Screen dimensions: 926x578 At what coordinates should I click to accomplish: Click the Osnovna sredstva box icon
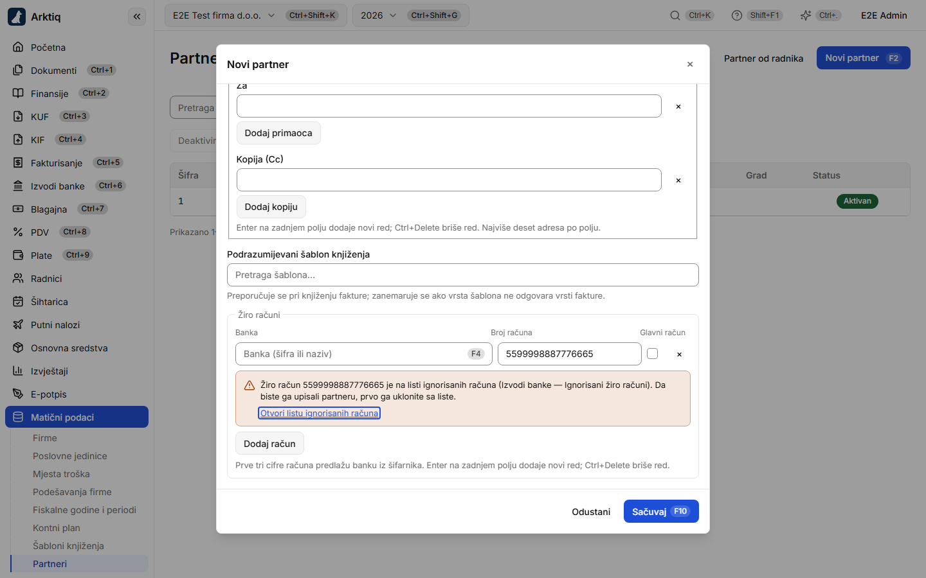point(18,348)
